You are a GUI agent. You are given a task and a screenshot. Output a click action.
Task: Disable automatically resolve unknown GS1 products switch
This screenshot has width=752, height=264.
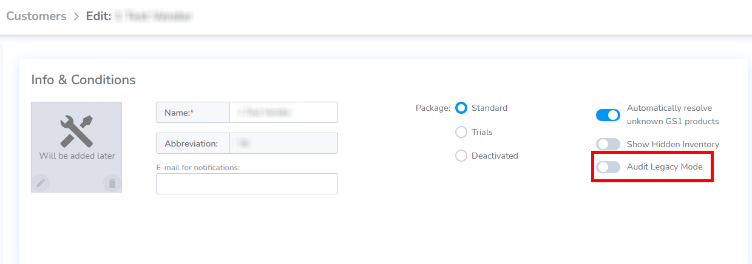608,114
